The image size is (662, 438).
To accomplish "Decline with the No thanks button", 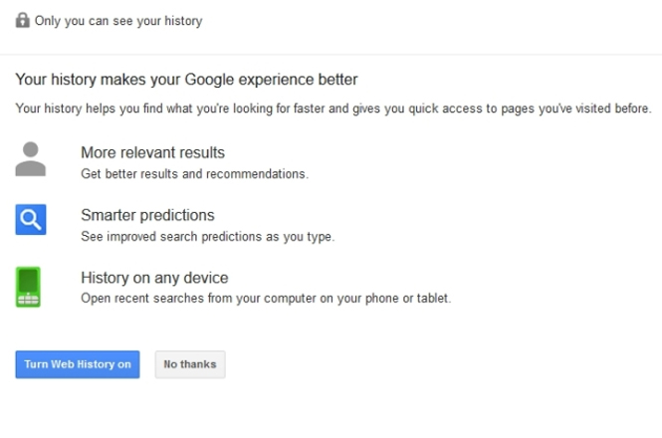I will pos(190,364).
